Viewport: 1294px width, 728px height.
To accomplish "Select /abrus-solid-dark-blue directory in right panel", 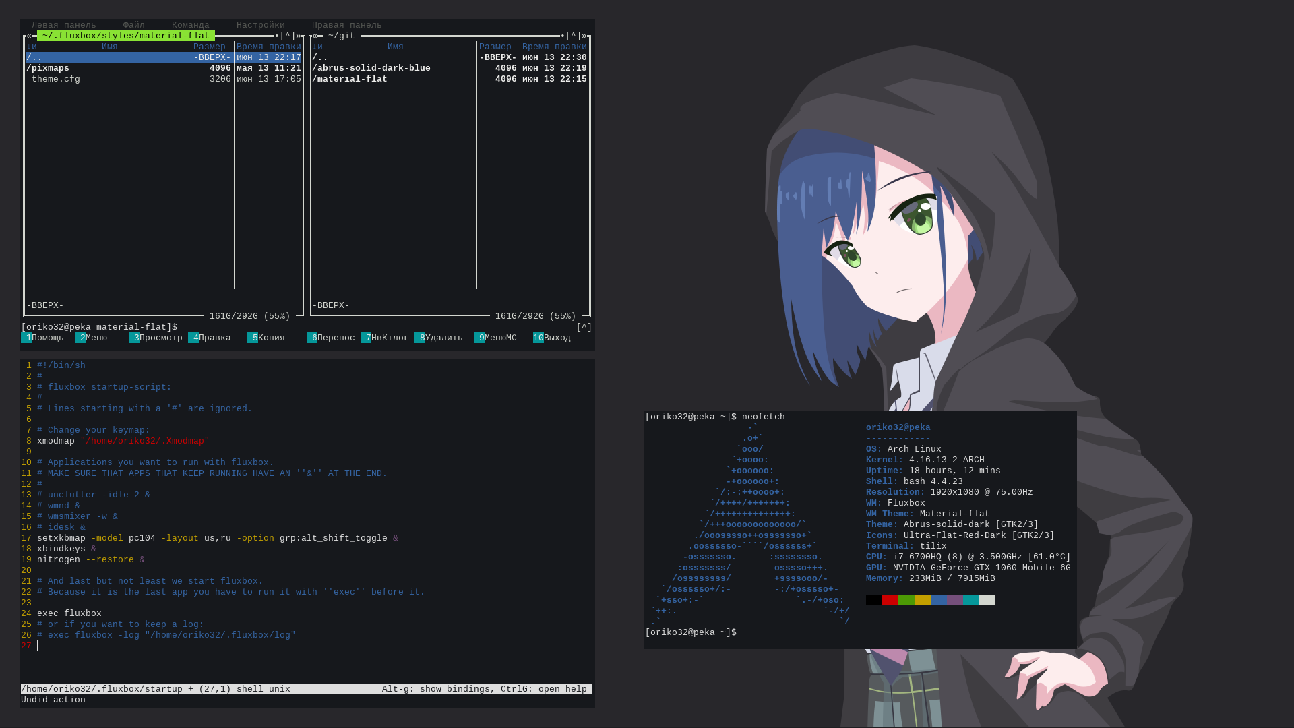I will tap(450, 68).
